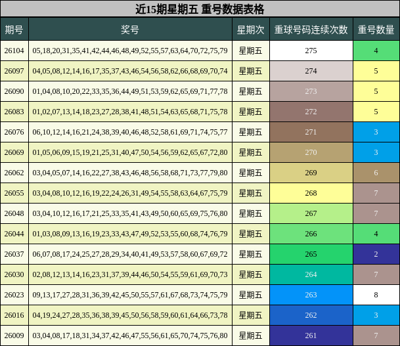Click issue number 26023

tap(14, 295)
